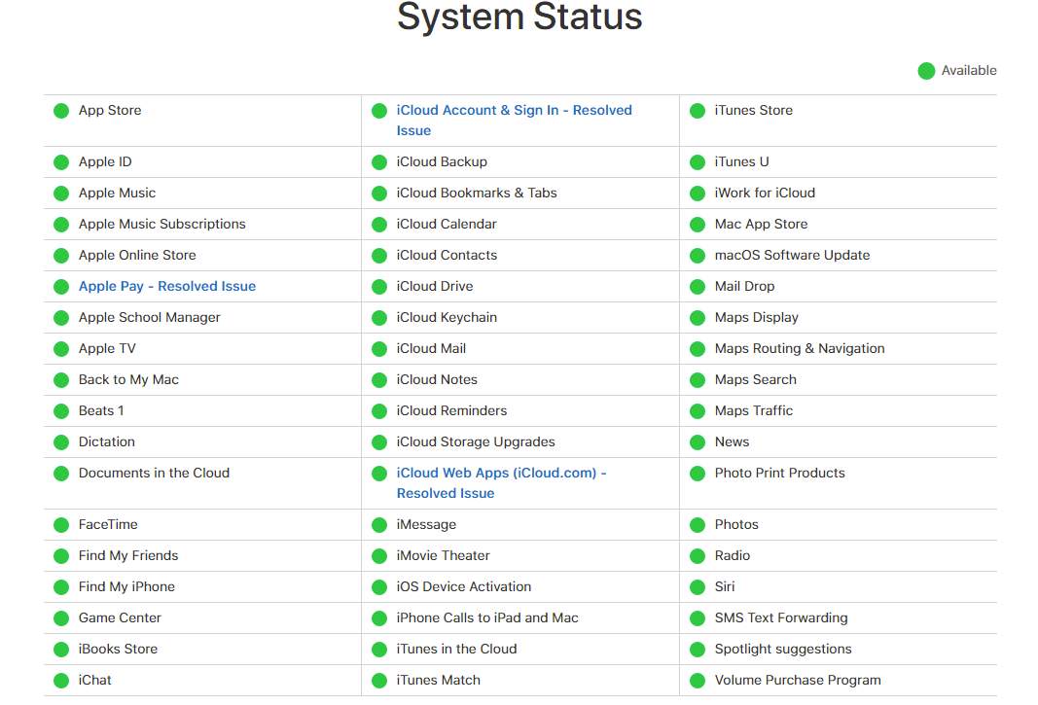Click the iCloud Bookmarks & Tabs text
The image size is (1038, 705).
[477, 193]
